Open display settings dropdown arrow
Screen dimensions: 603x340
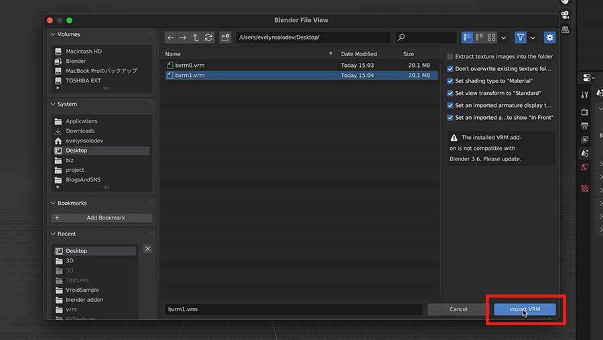pyautogui.click(x=503, y=37)
